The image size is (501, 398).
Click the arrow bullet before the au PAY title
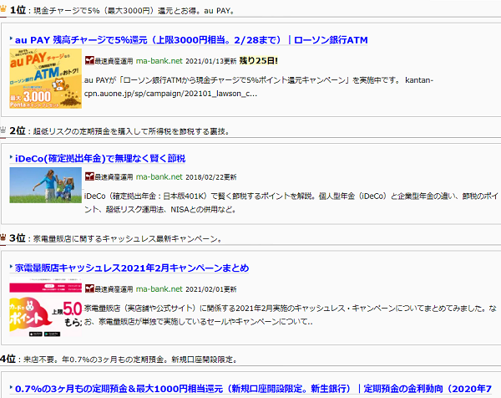(11, 39)
